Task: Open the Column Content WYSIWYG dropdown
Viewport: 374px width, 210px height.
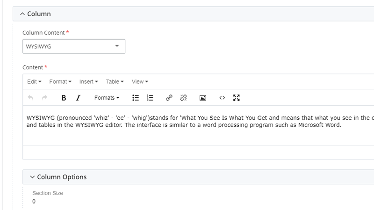Action: click(x=74, y=46)
